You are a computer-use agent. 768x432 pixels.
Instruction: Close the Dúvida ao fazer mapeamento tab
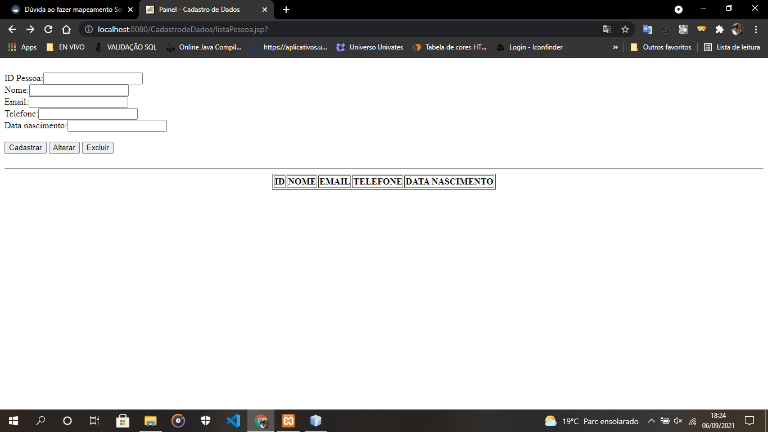(x=130, y=10)
